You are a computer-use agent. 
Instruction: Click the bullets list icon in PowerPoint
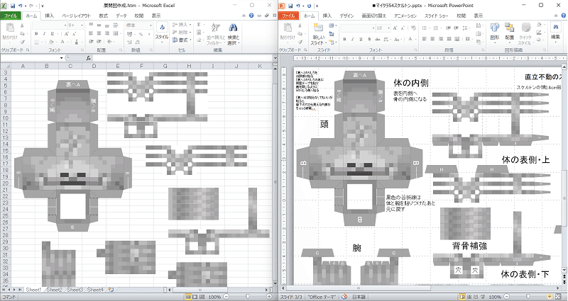coord(425,28)
